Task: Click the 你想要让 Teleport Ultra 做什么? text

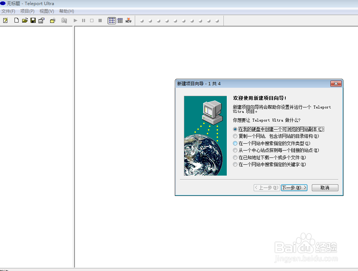Action: click(x=266, y=120)
